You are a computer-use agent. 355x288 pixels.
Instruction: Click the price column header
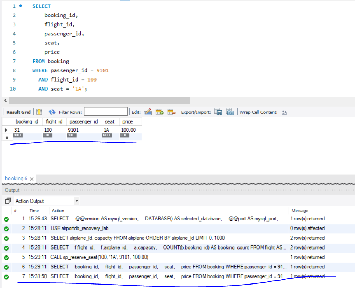pyautogui.click(x=127, y=121)
